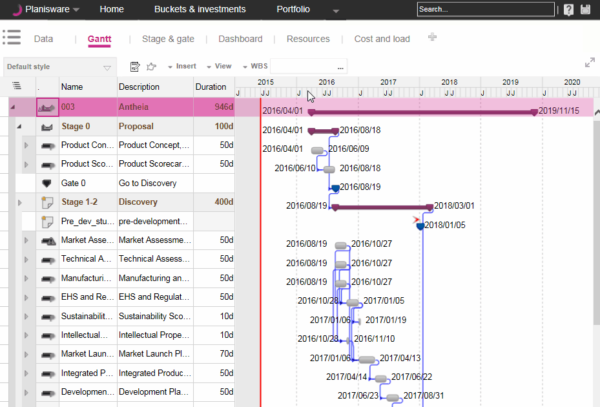Click the Intellectual Property task icon
Viewport: 600px width, 407px height.
[48, 336]
